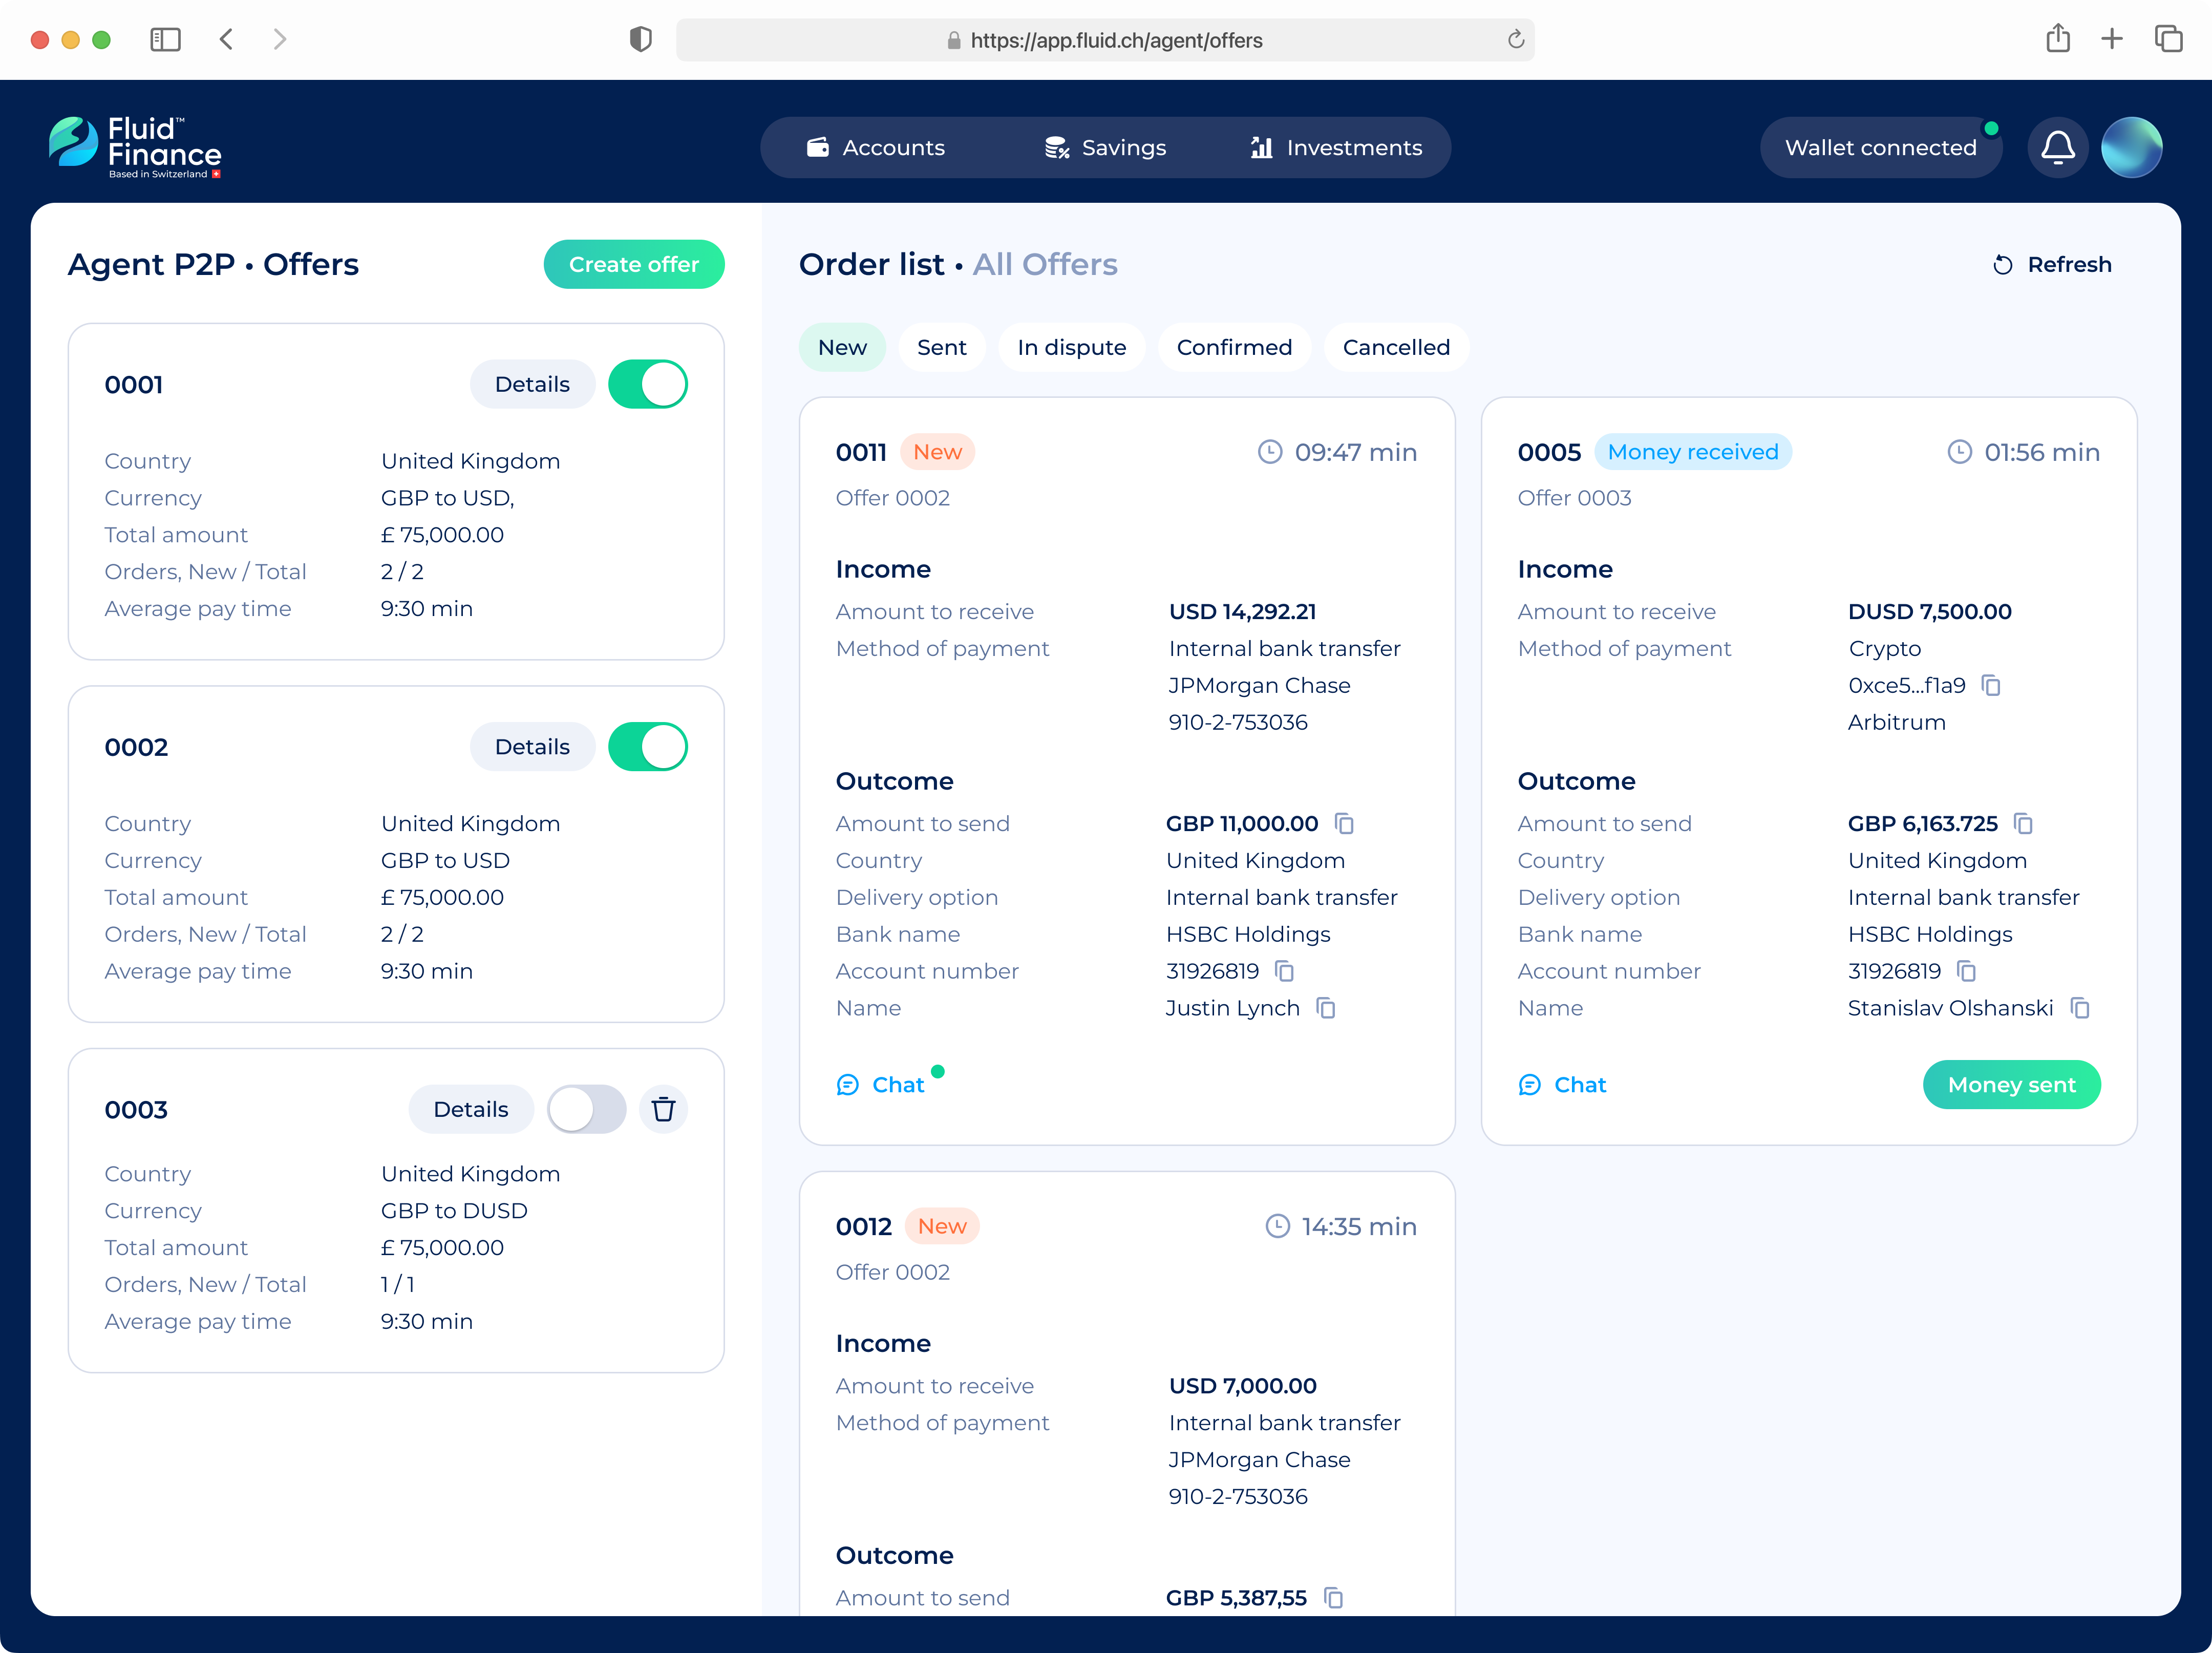Open the notifications bell

tap(2057, 148)
